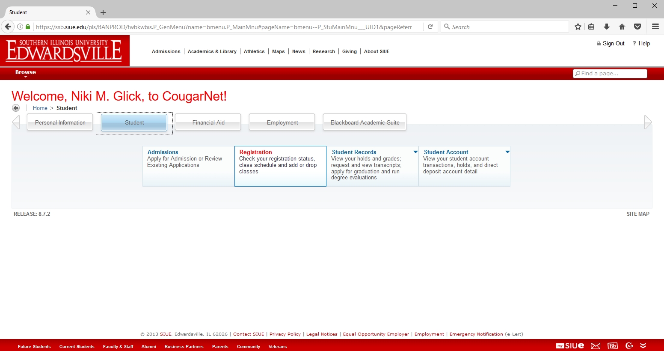Open the Blackboard Bb icon in footer
This screenshot has height=351, width=664.
(x=613, y=346)
